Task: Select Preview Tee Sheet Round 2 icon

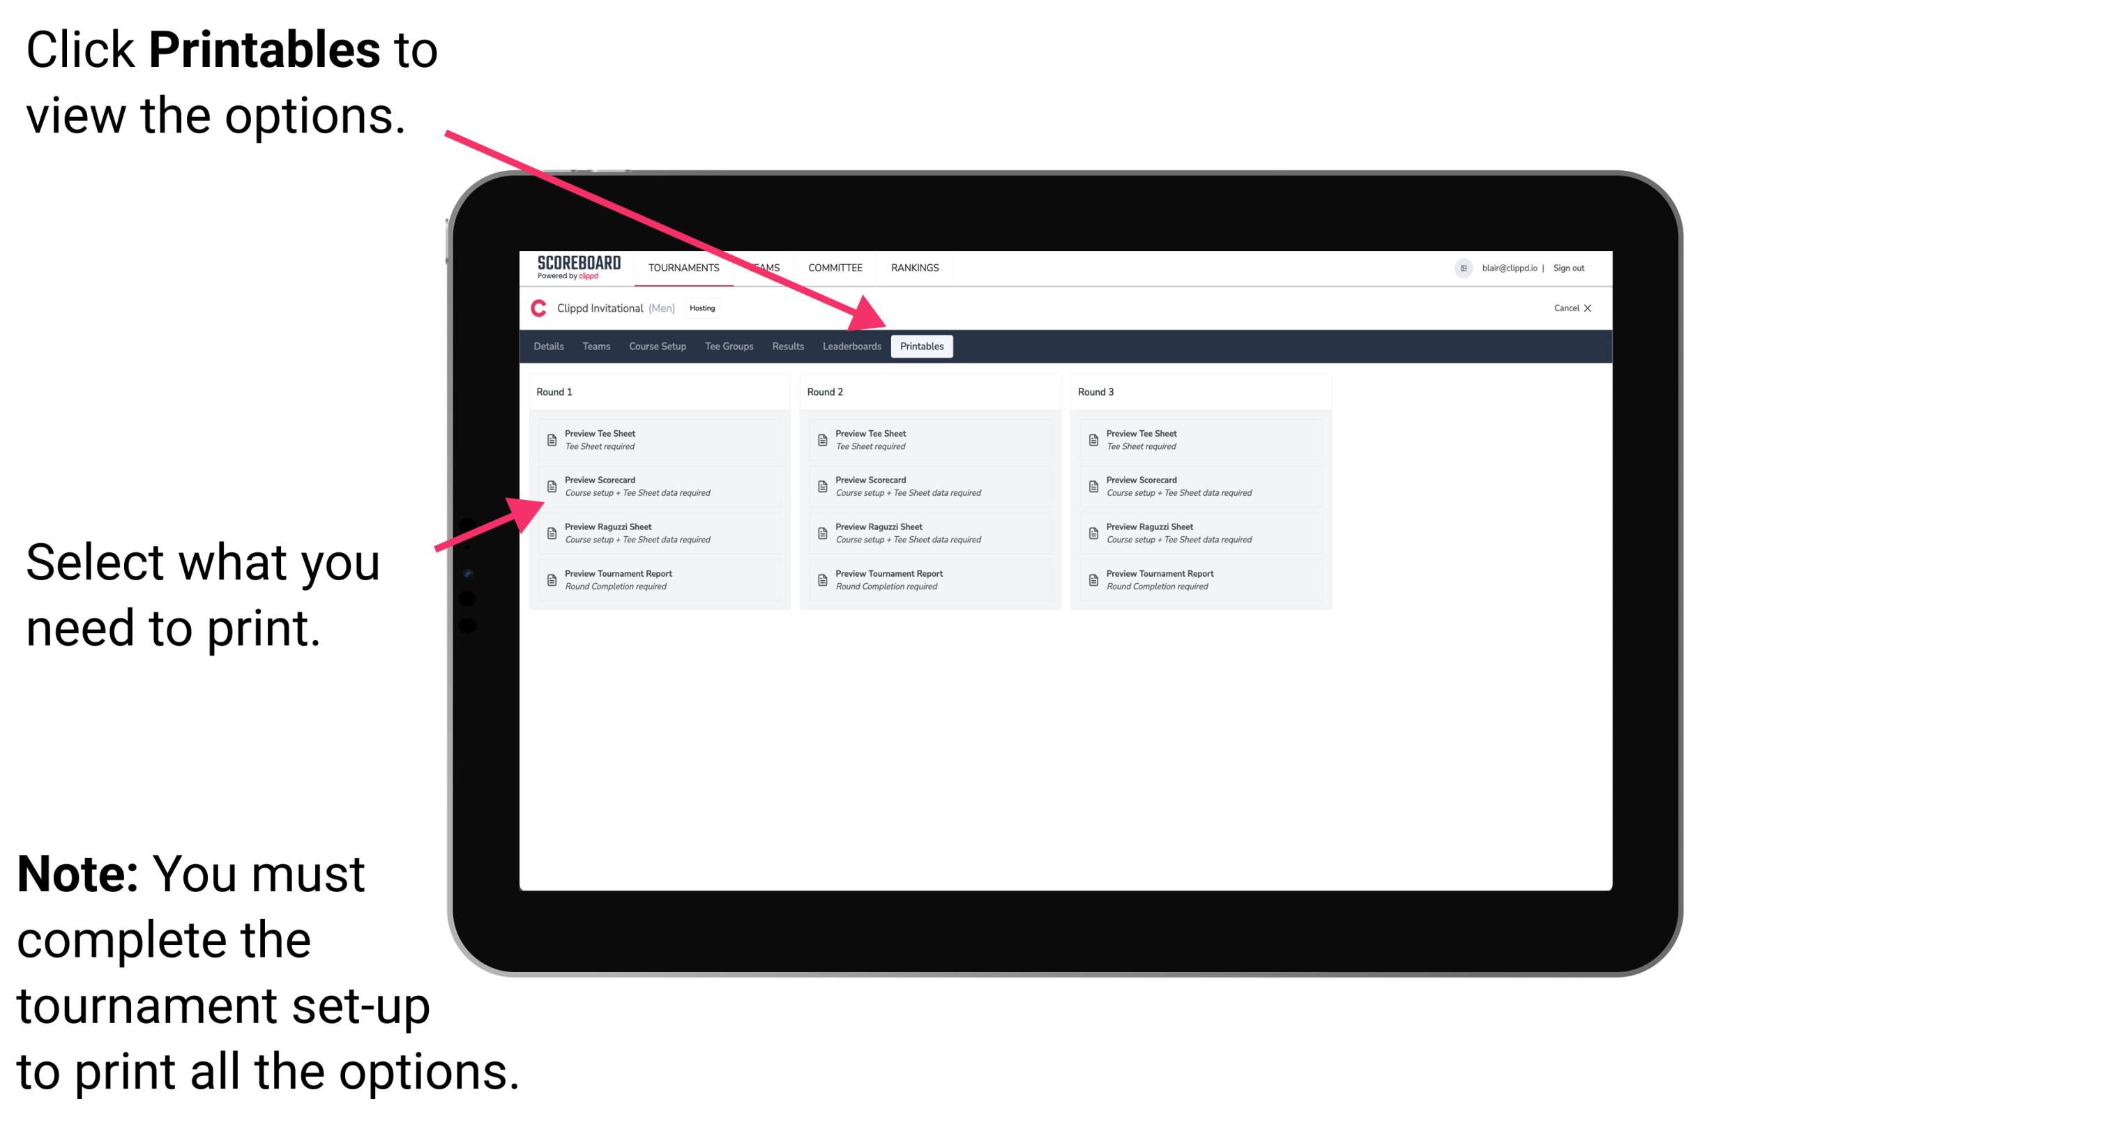Action: coord(819,439)
